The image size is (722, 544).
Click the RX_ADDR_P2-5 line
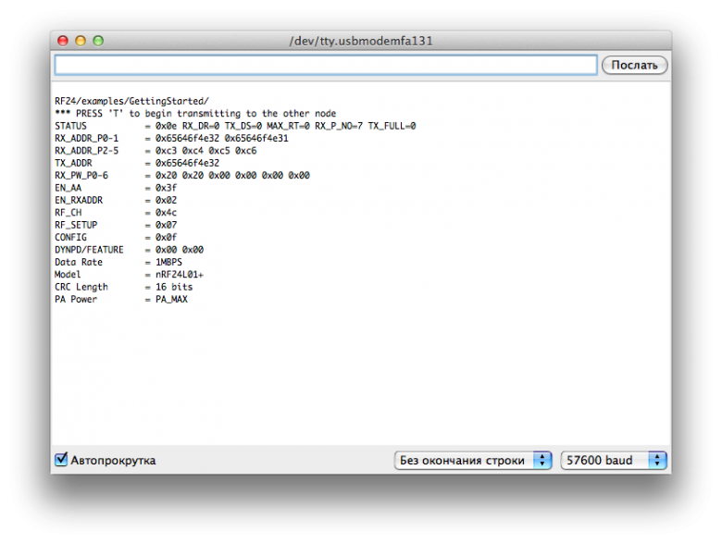[156, 151]
